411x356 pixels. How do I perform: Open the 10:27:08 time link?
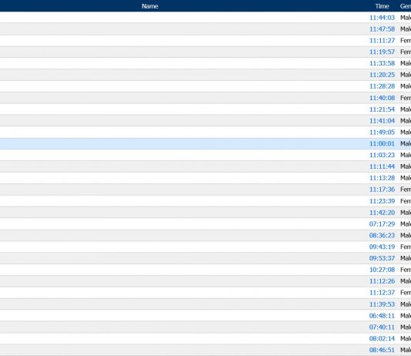382,270
